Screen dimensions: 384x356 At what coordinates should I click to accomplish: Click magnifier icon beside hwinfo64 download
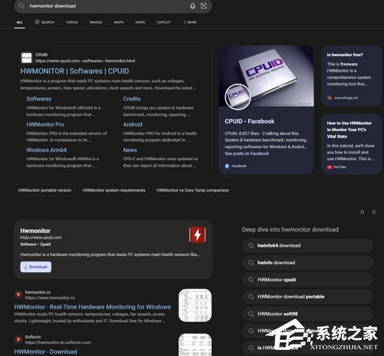click(251, 246)
